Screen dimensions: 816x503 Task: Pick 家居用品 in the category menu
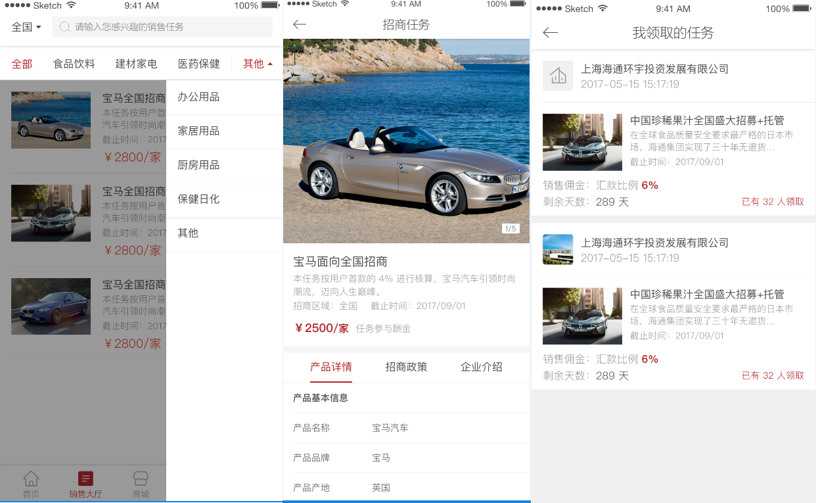[224, 132]
